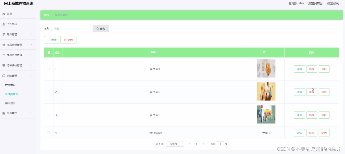Expand the 订单评价管理 menu chevron

(x=31, y=65)
